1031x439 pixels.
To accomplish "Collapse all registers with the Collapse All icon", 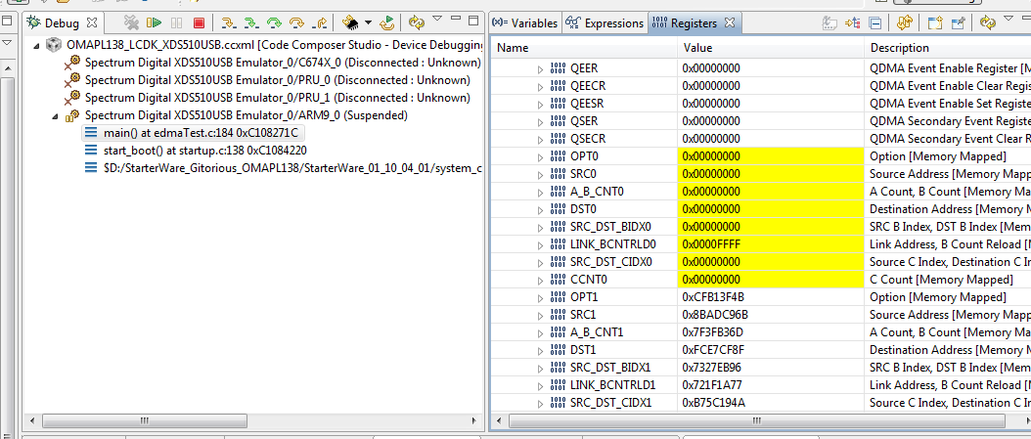I will click(875, 23).
